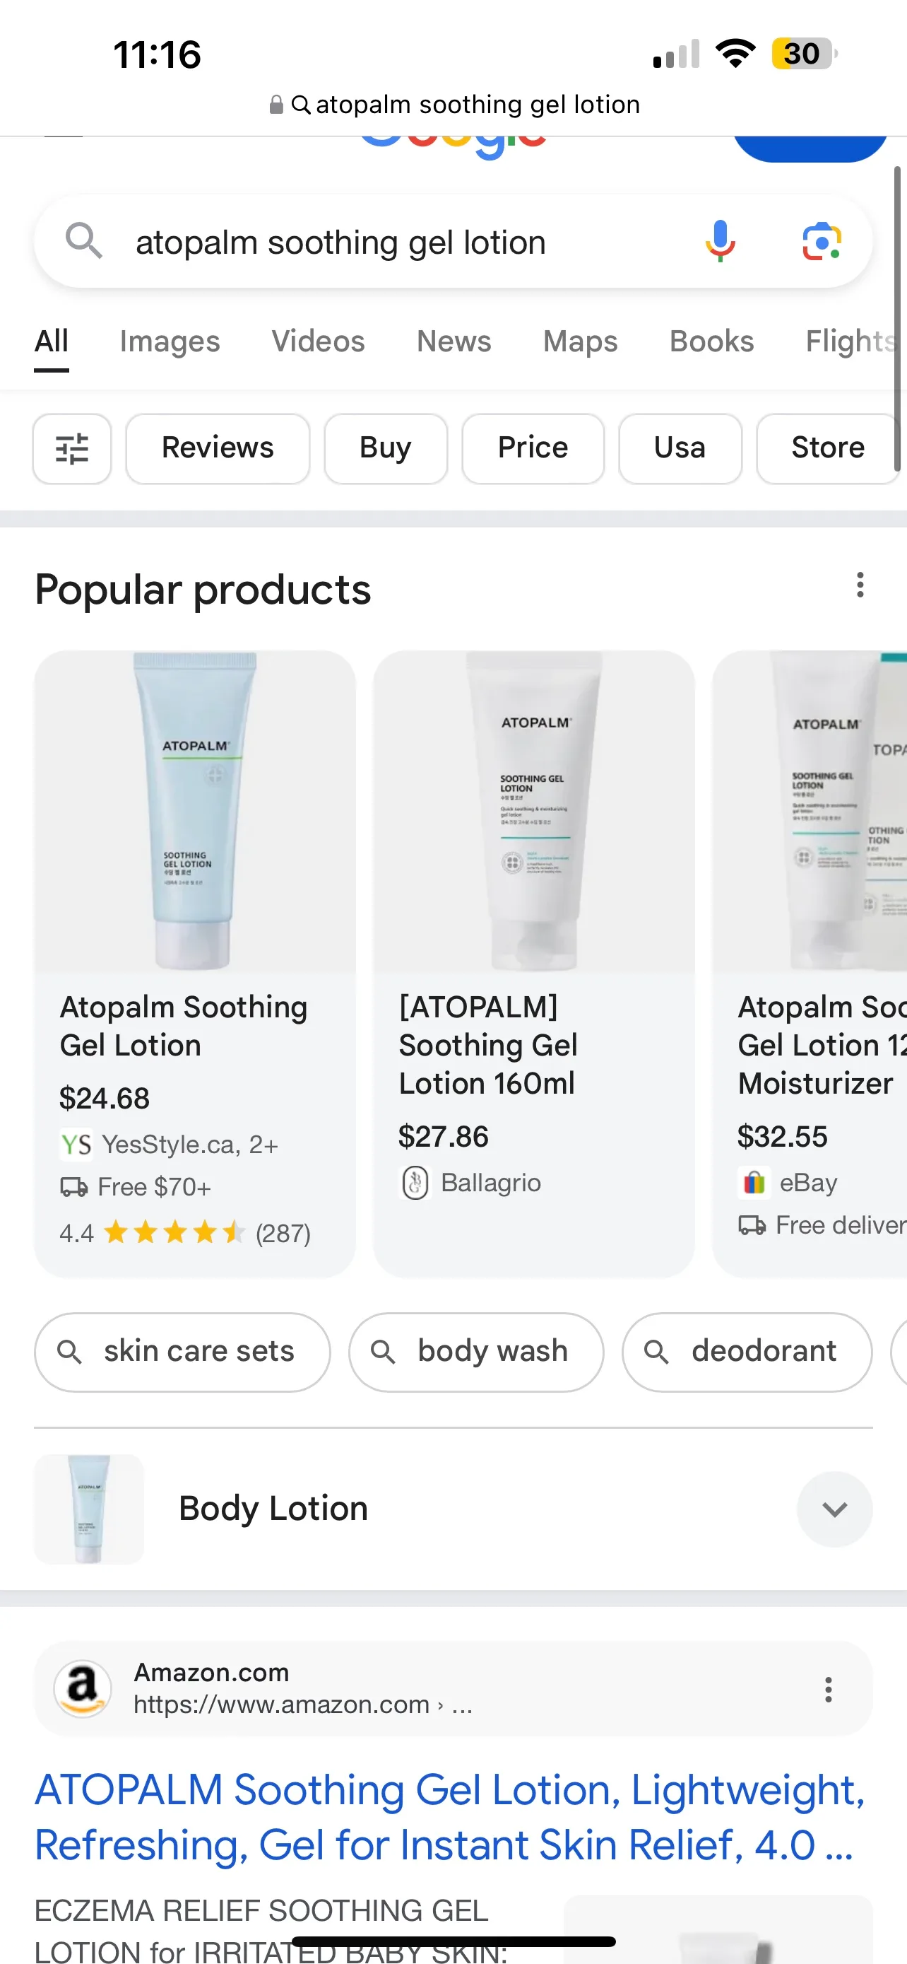The image size is (907, 1964).
Task: Open the search filters sliders icon
Action: click(x=71, y=449)
